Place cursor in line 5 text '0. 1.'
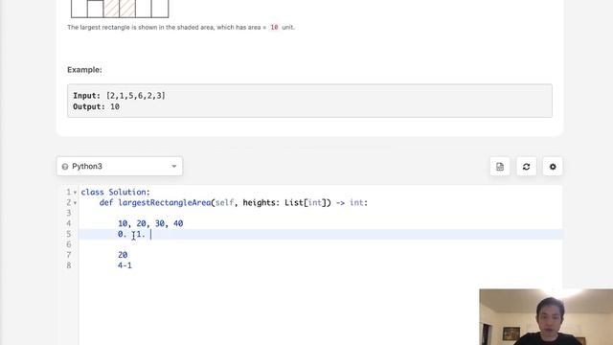The width and height of the screenshot is (613, 345). [131, 234]
